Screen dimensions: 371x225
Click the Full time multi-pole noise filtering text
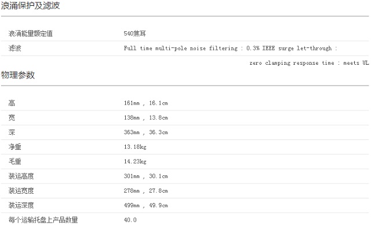pos(180,48)
